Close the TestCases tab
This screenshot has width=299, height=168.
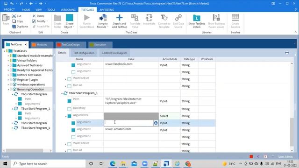(26, 44)
